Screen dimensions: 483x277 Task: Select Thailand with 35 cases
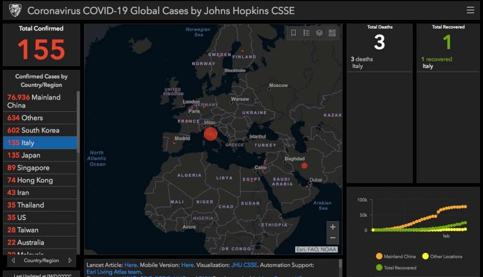point(40,205)
